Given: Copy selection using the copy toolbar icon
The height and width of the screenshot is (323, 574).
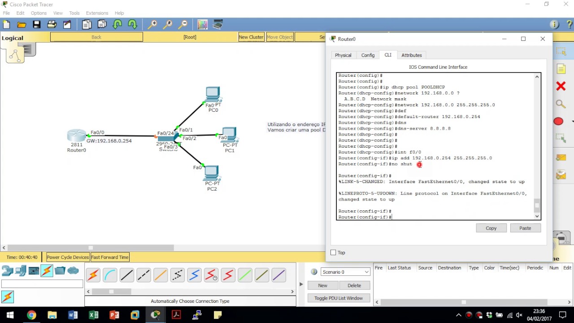Looking at the screenshot, I should tap(87, 25).
